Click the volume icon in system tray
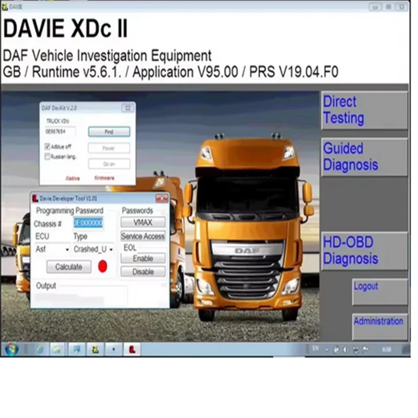 (346, 349)
